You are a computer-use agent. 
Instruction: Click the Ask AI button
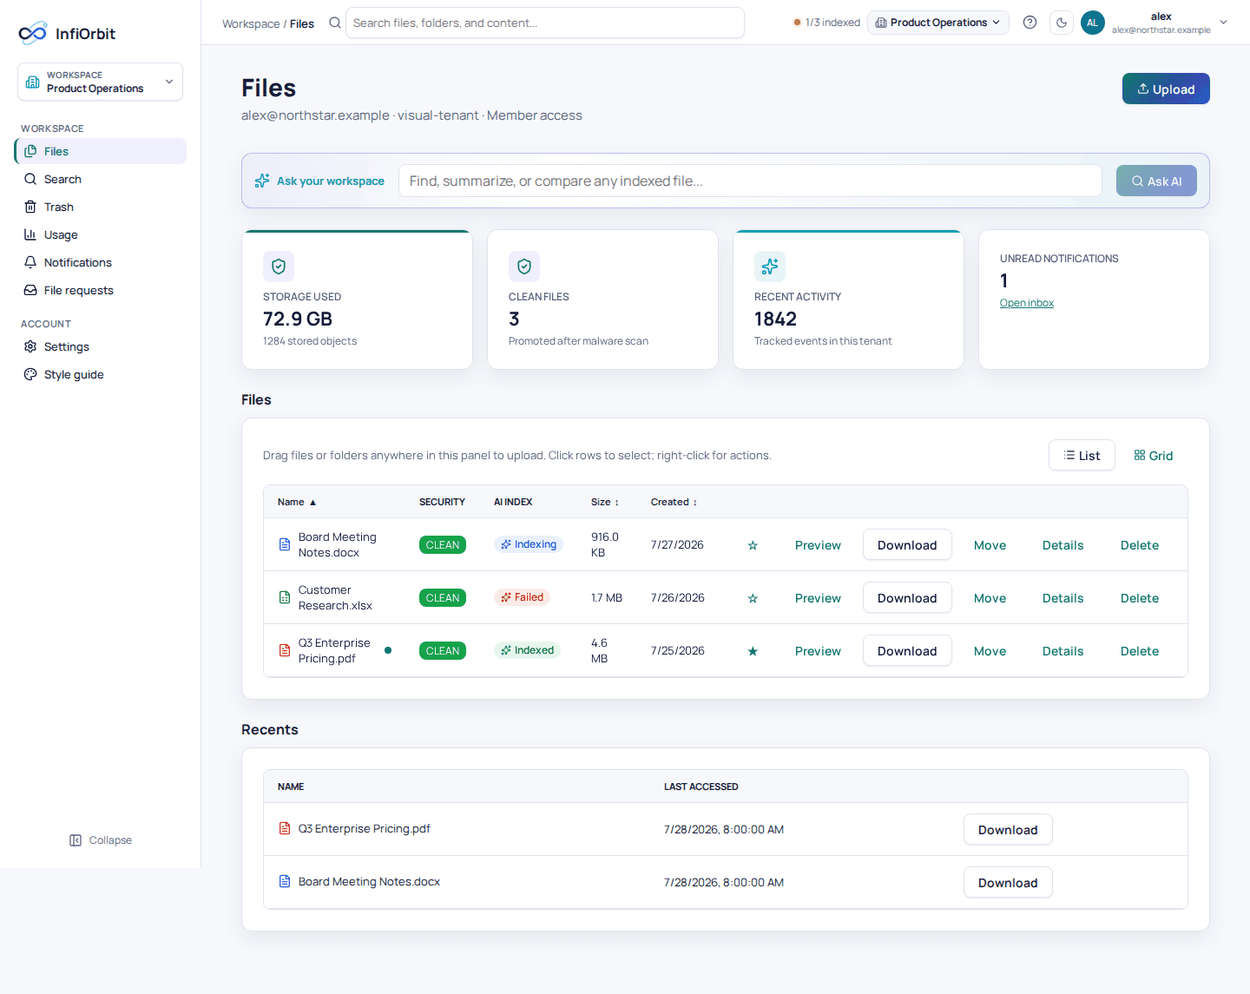pos(1156,181)
